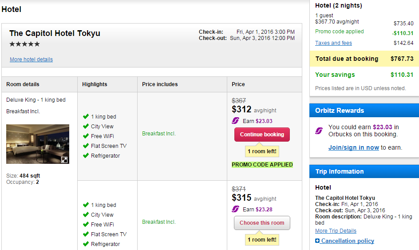Click Earn $23.03 text
Viewport: 419px width, 250px height.
257,121
